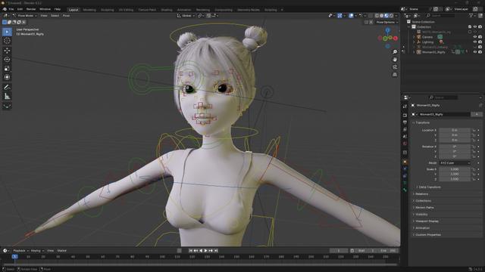
Task: Expand the Delta Transform panel
Action: click(430, 187)
